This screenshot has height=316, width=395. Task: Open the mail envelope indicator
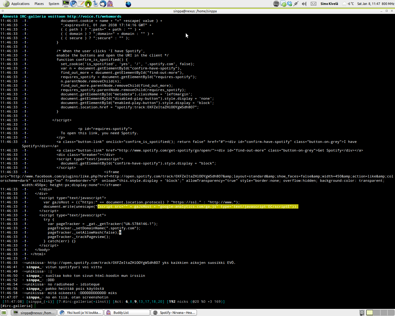coord(314,4)
